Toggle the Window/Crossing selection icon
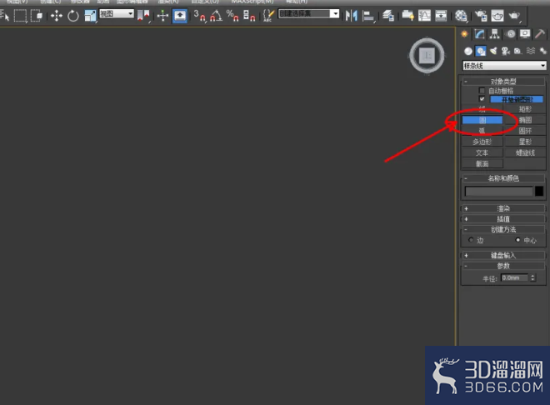Image resolution: width=550 pixels, height=405 pixels. coord(36,16)
